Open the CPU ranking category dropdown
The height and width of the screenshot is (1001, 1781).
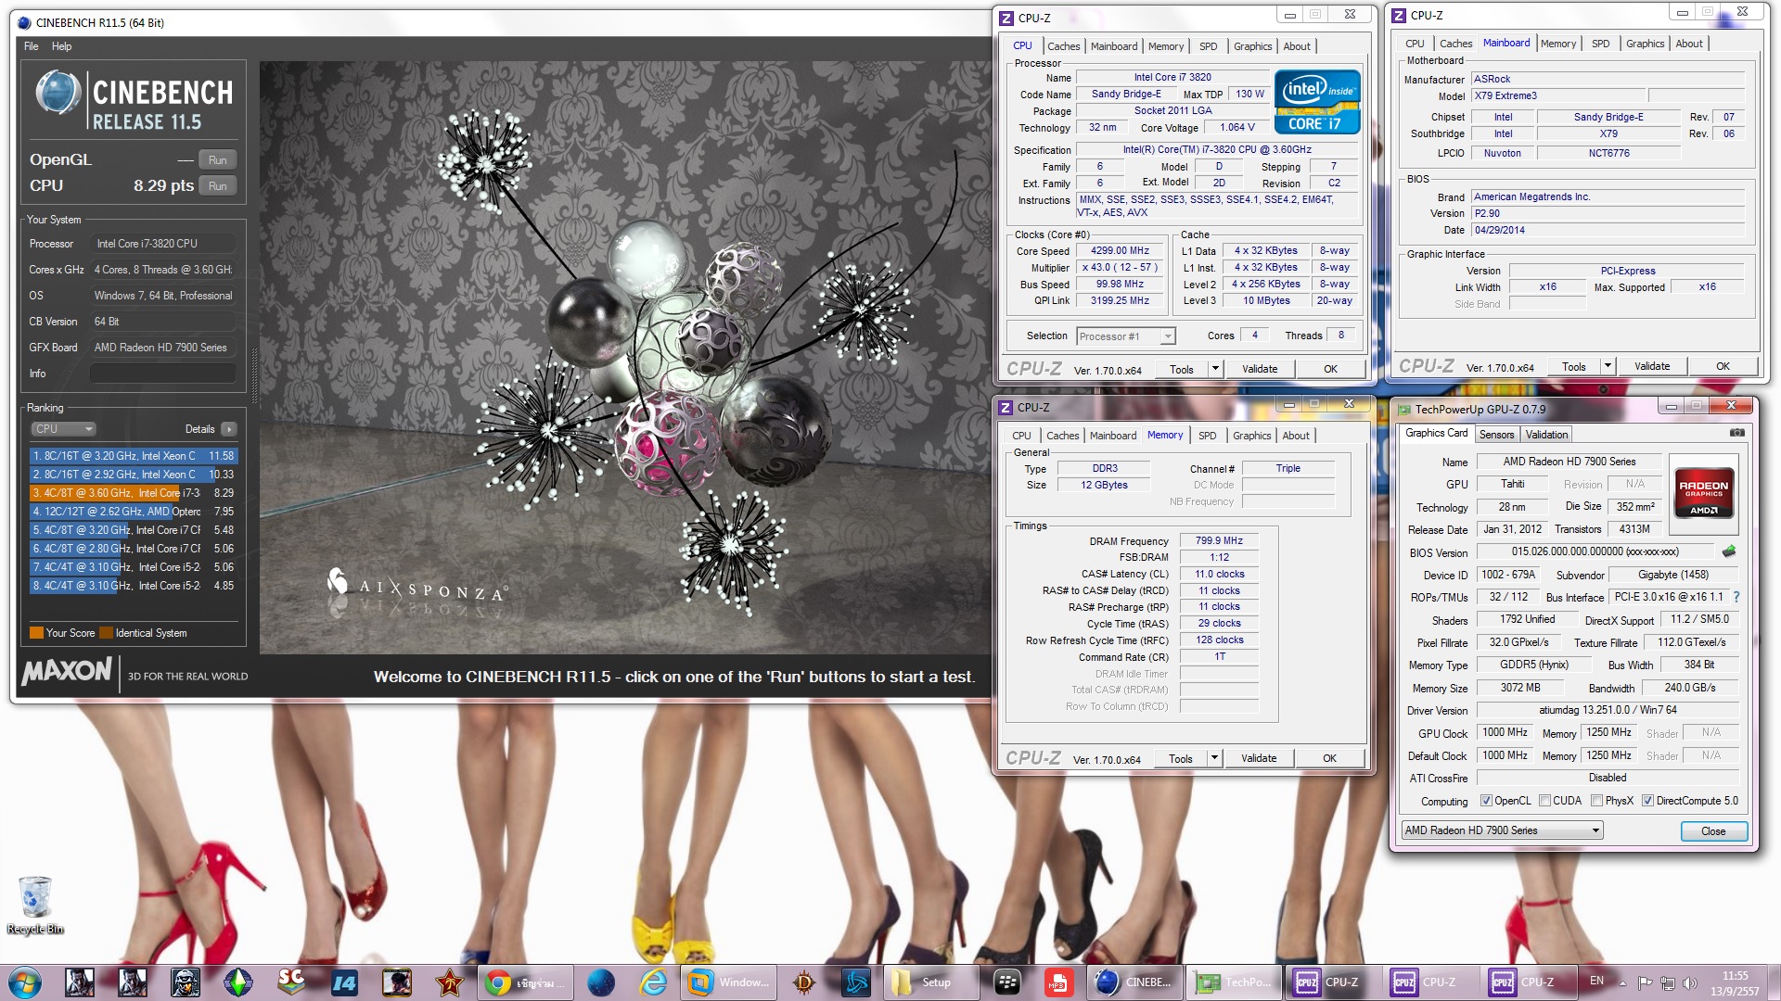(x=64, y=429)
